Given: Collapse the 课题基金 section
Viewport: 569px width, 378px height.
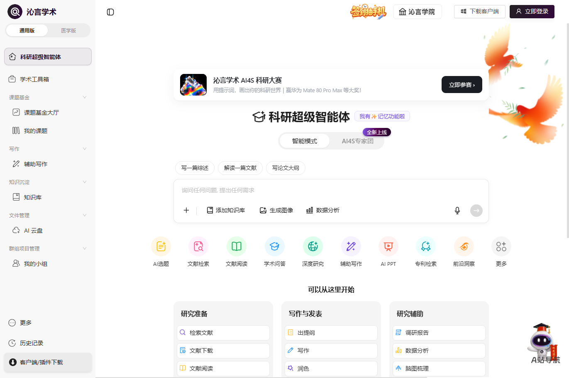Looking at the screenshot, I should [x=85, y=97].
